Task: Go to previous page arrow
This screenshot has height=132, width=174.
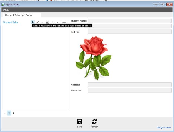Action: (5, 113)
